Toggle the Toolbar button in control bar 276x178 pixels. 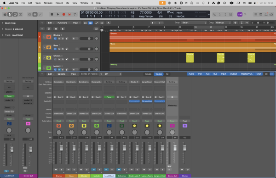point(21,14)
